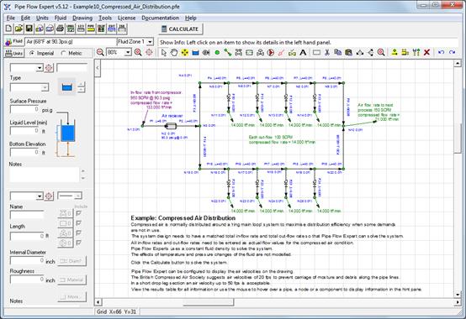The image size is (466, 319).
Task: Click the Units button
Action: pyautogui.click(x=14, y=53)
